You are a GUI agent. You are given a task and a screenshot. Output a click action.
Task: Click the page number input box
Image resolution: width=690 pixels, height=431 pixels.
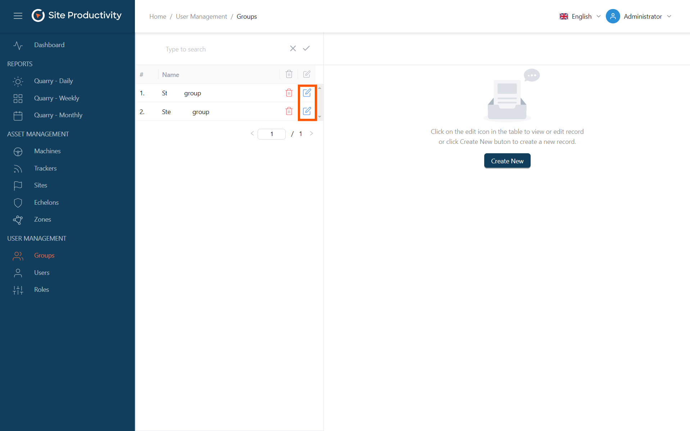[272, 134]
